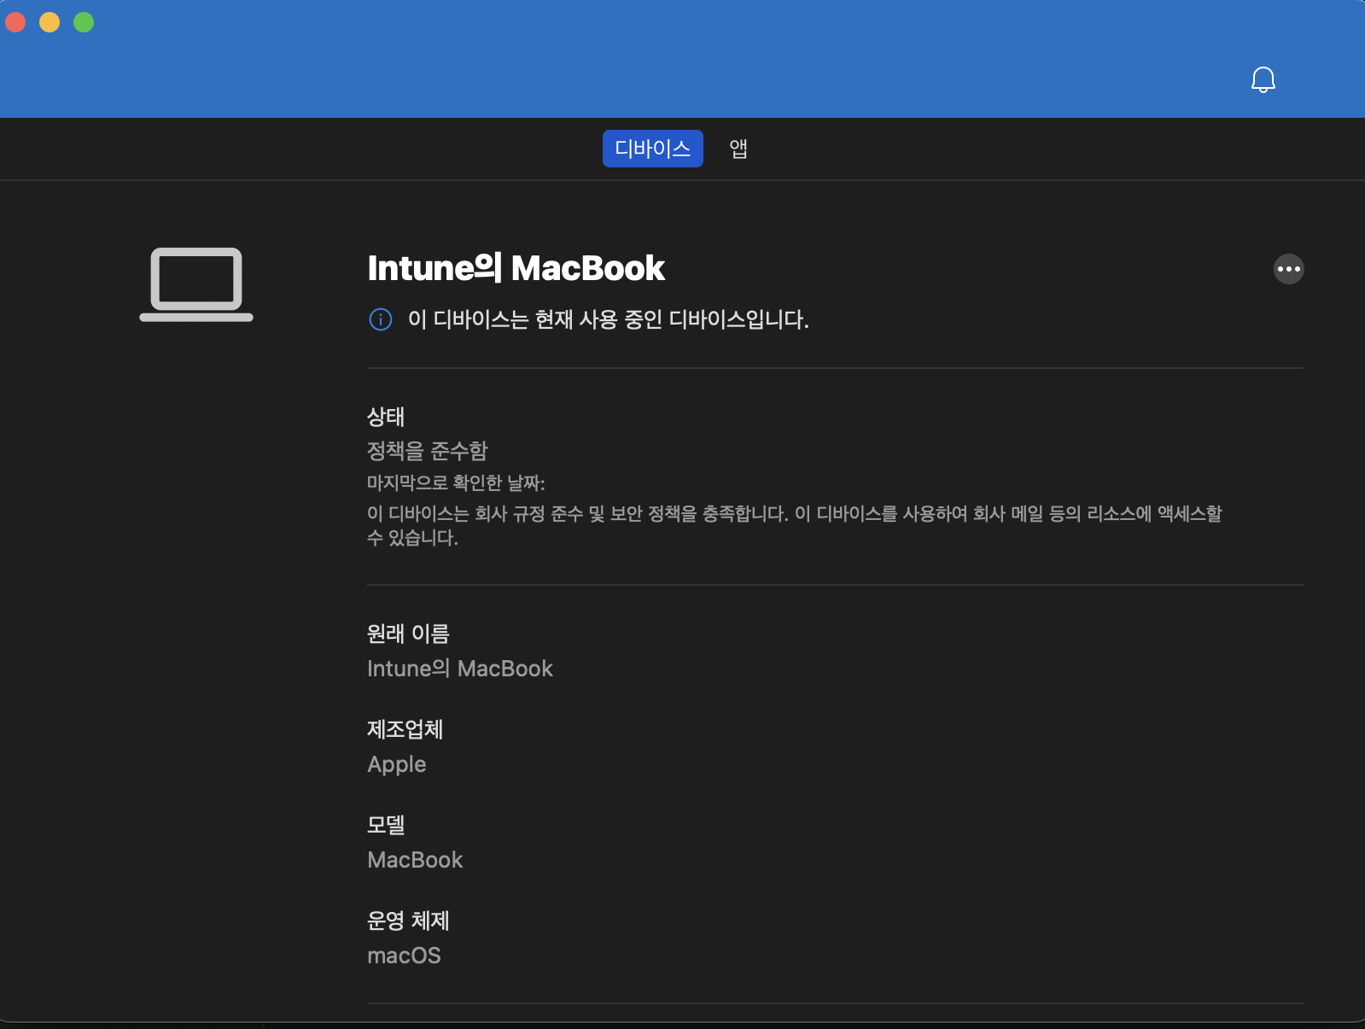Switch to the 디바이스 tab
This screenshot has height=1029, width=1365.
[x=652, y=149]
